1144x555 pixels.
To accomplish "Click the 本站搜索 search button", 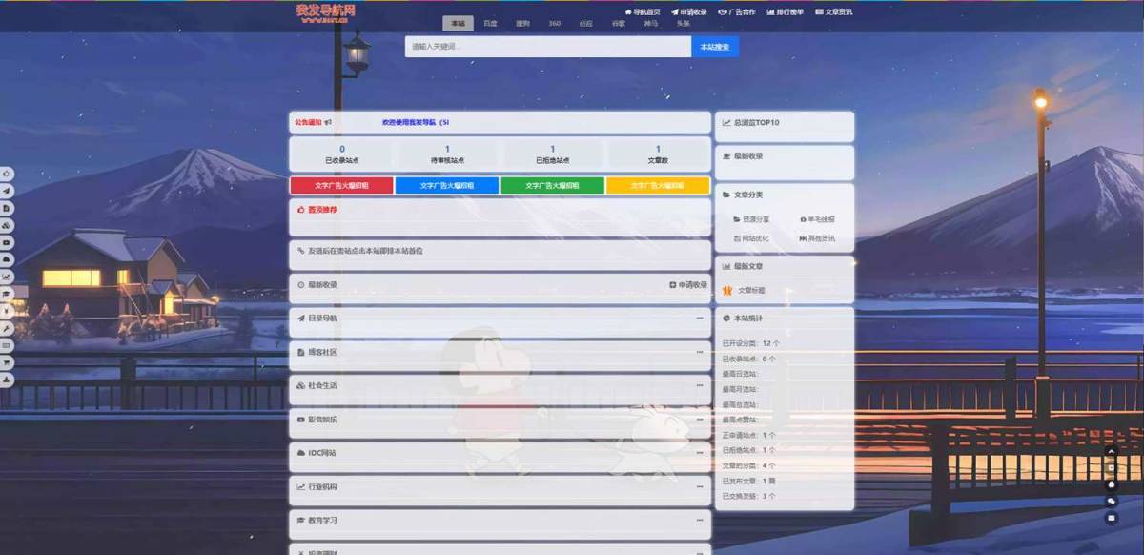I will click(714, 45).
